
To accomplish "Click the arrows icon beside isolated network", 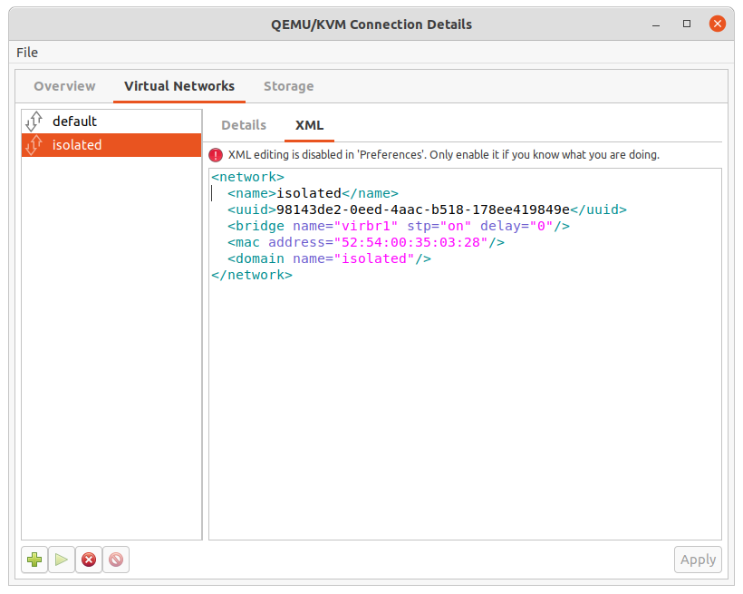I will (x=34, y=145).
